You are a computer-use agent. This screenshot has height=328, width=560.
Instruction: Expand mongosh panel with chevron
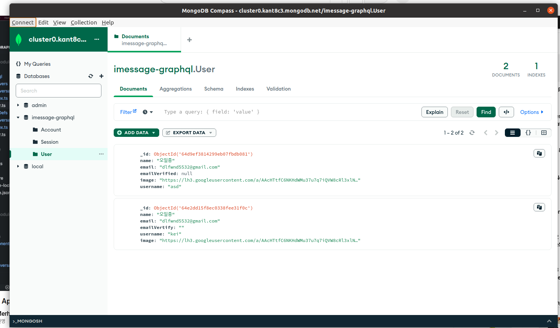tap(549, 321)
